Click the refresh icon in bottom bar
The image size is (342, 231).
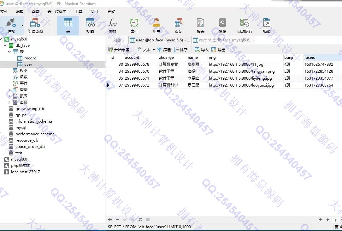(140, 220)
